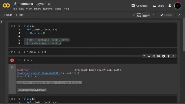Share the notebook

click(x=158, y=6)
